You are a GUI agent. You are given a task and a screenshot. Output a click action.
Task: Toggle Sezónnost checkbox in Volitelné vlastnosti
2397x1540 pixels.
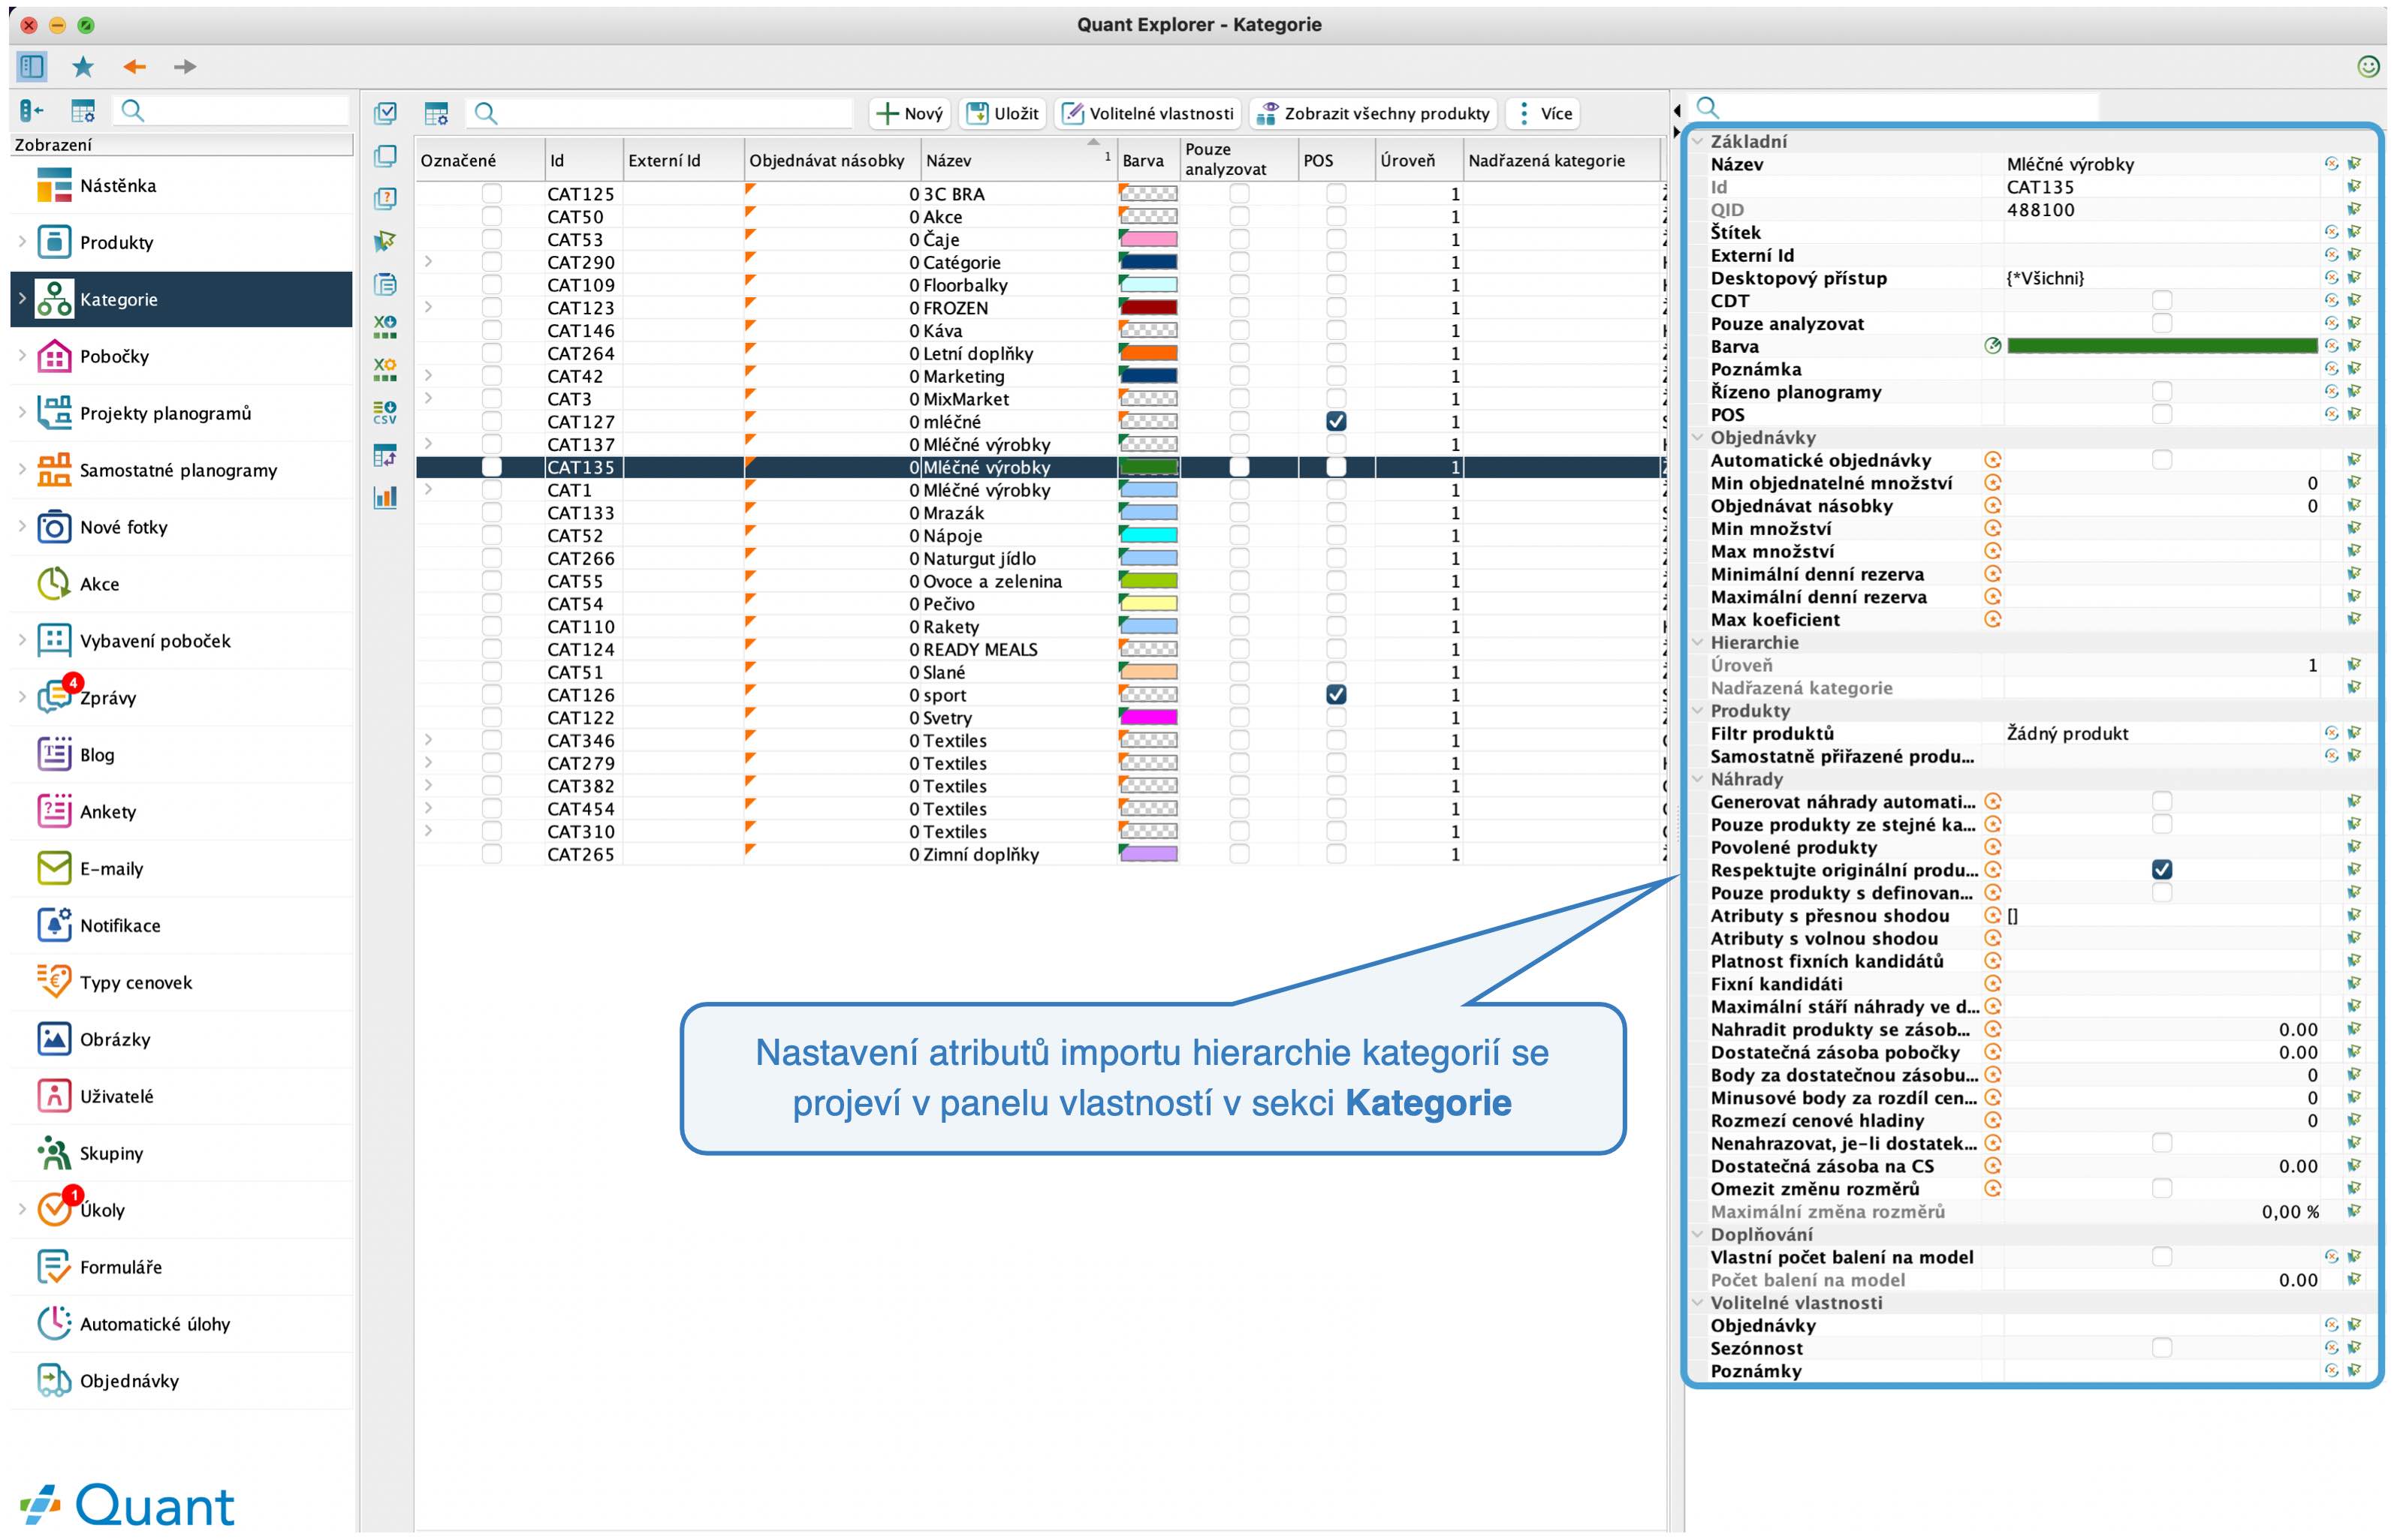coord(2161,1348)
